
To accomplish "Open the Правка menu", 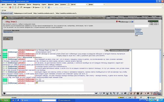I will pyautogui.click(x=9, y=4).
